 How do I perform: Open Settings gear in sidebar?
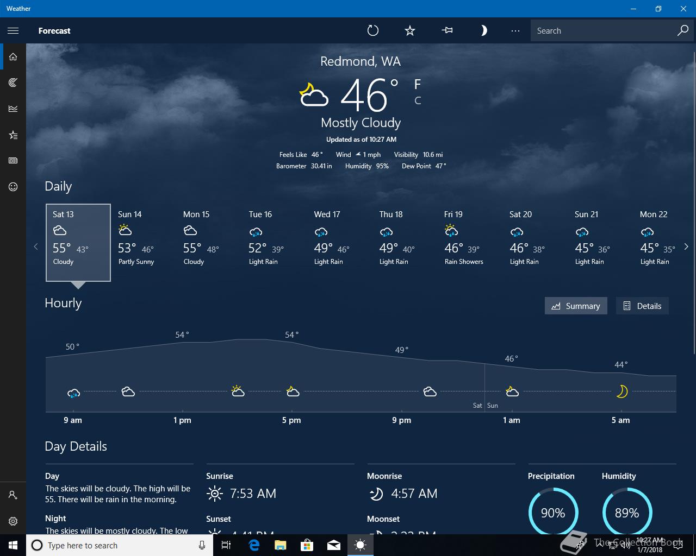click(13, 521)
